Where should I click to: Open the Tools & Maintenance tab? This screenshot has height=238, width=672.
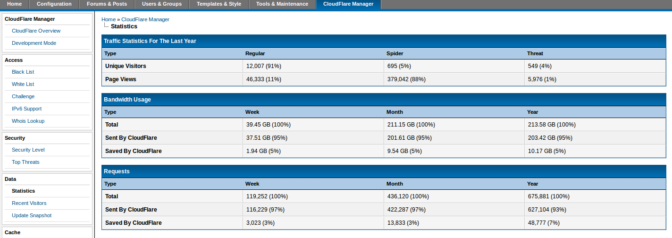coord(282,4)
